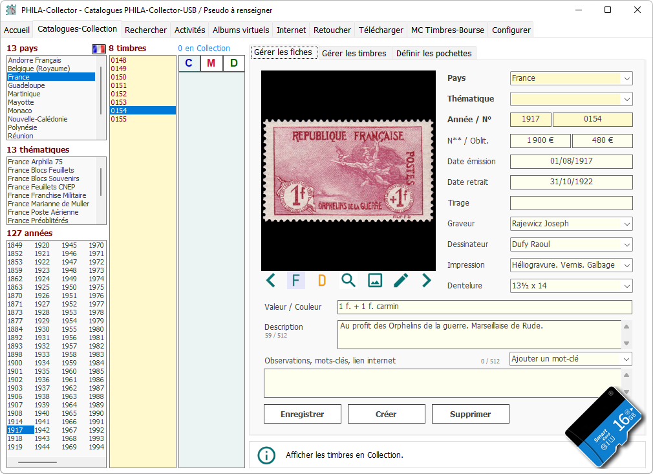Screen dimensions: 653x474
Task: Open the Impression dropdown
Action: (626, 265)
